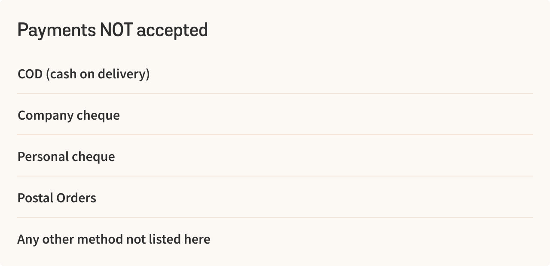
Task: Select Any other method not listed here
Action: coord(275,239)
